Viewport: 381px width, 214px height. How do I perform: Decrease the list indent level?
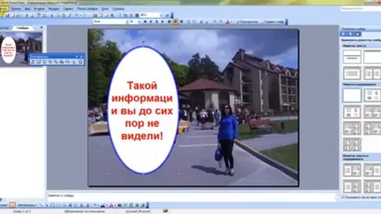[x=214, y=21]
